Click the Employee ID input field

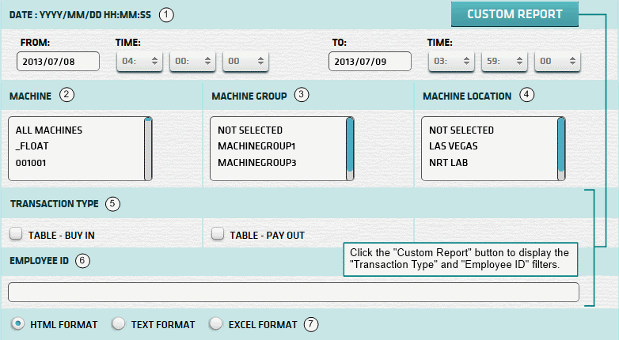point(294,293)
